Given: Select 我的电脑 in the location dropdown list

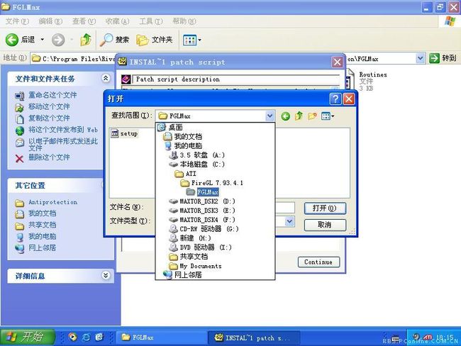Looking at the screenshot, I should click(x=188, y=145).
